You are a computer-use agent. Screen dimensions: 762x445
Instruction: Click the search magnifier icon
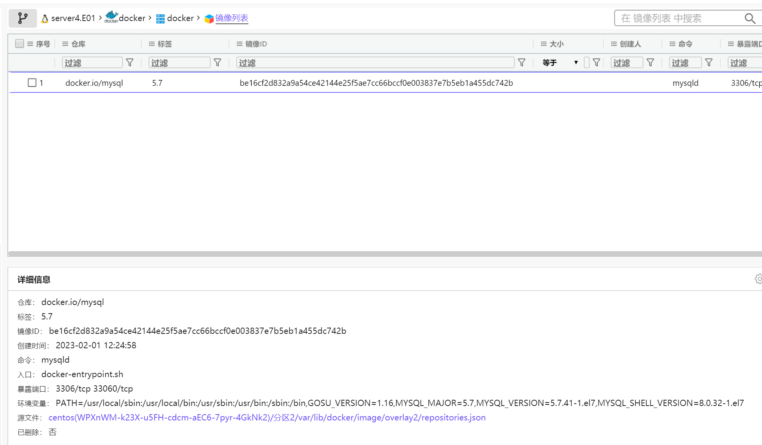[x=750, y=18]
